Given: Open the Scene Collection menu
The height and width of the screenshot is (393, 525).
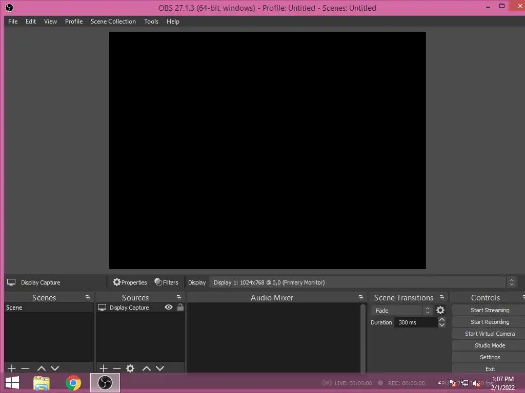Looking at the screenshot, I should pos(113,21).
